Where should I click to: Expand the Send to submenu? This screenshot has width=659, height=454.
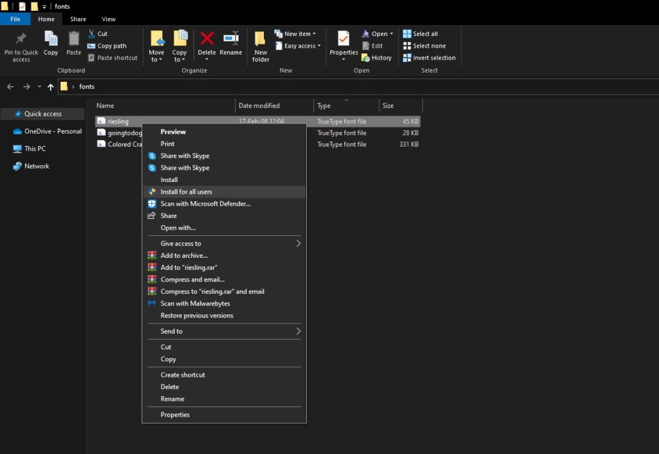[298, 331]
